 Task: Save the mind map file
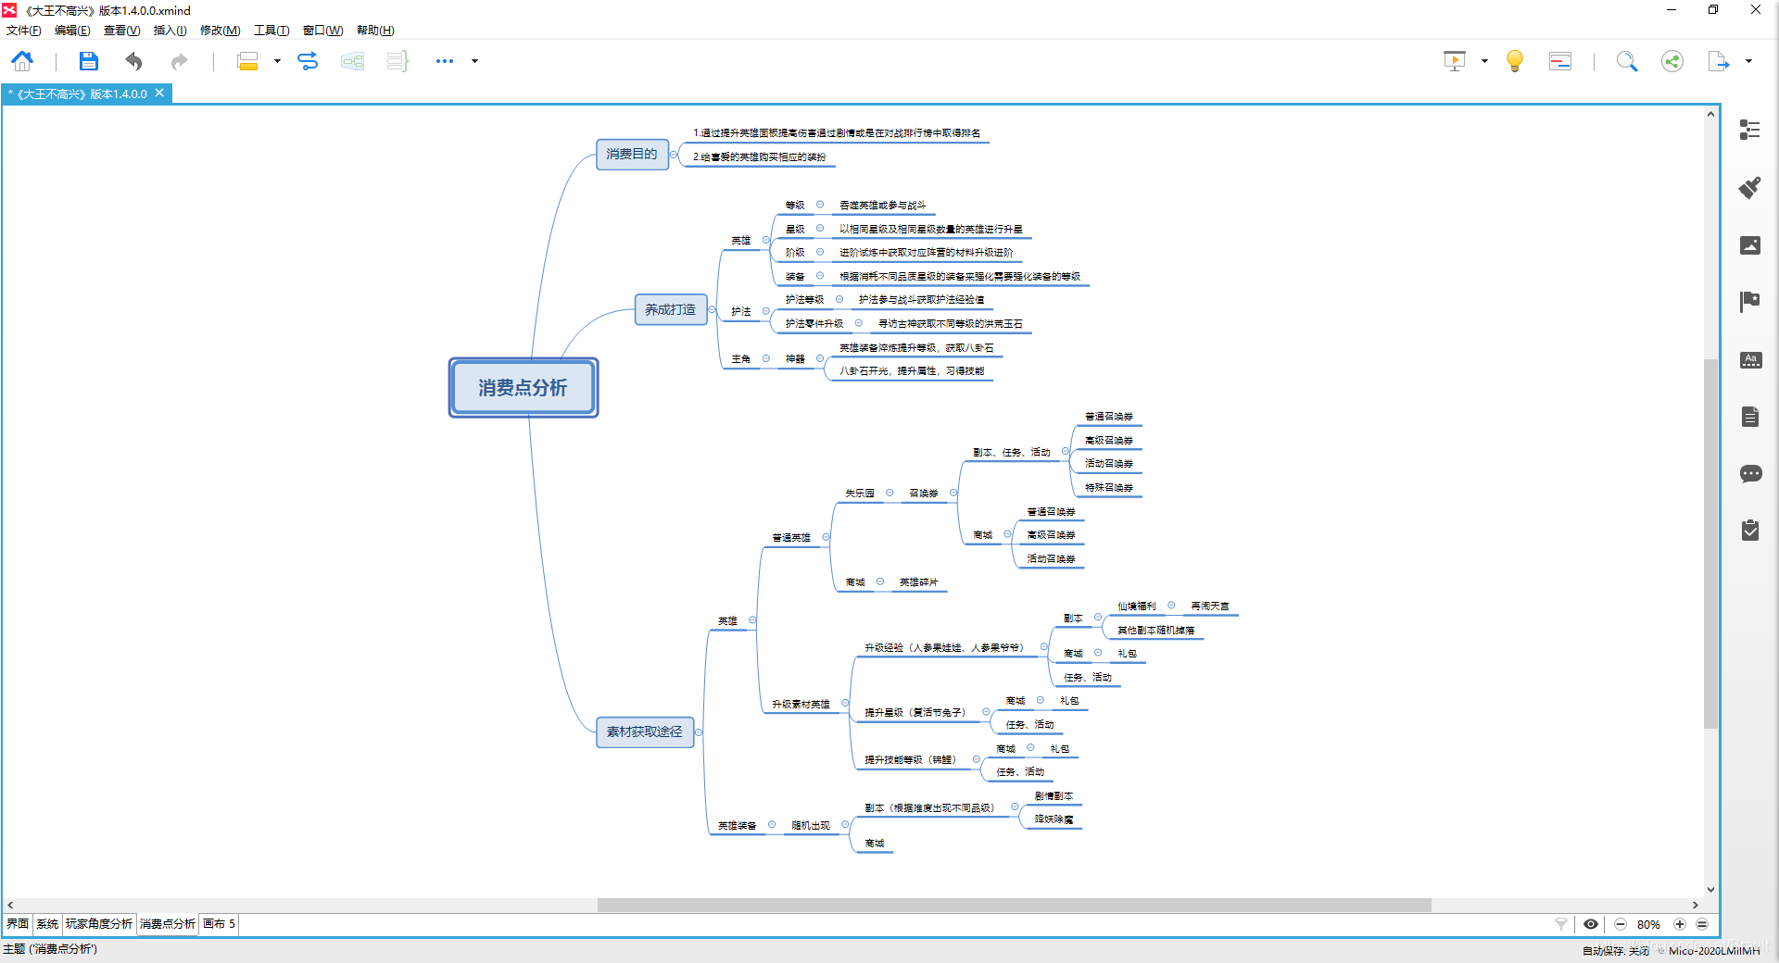coord(88,61)
